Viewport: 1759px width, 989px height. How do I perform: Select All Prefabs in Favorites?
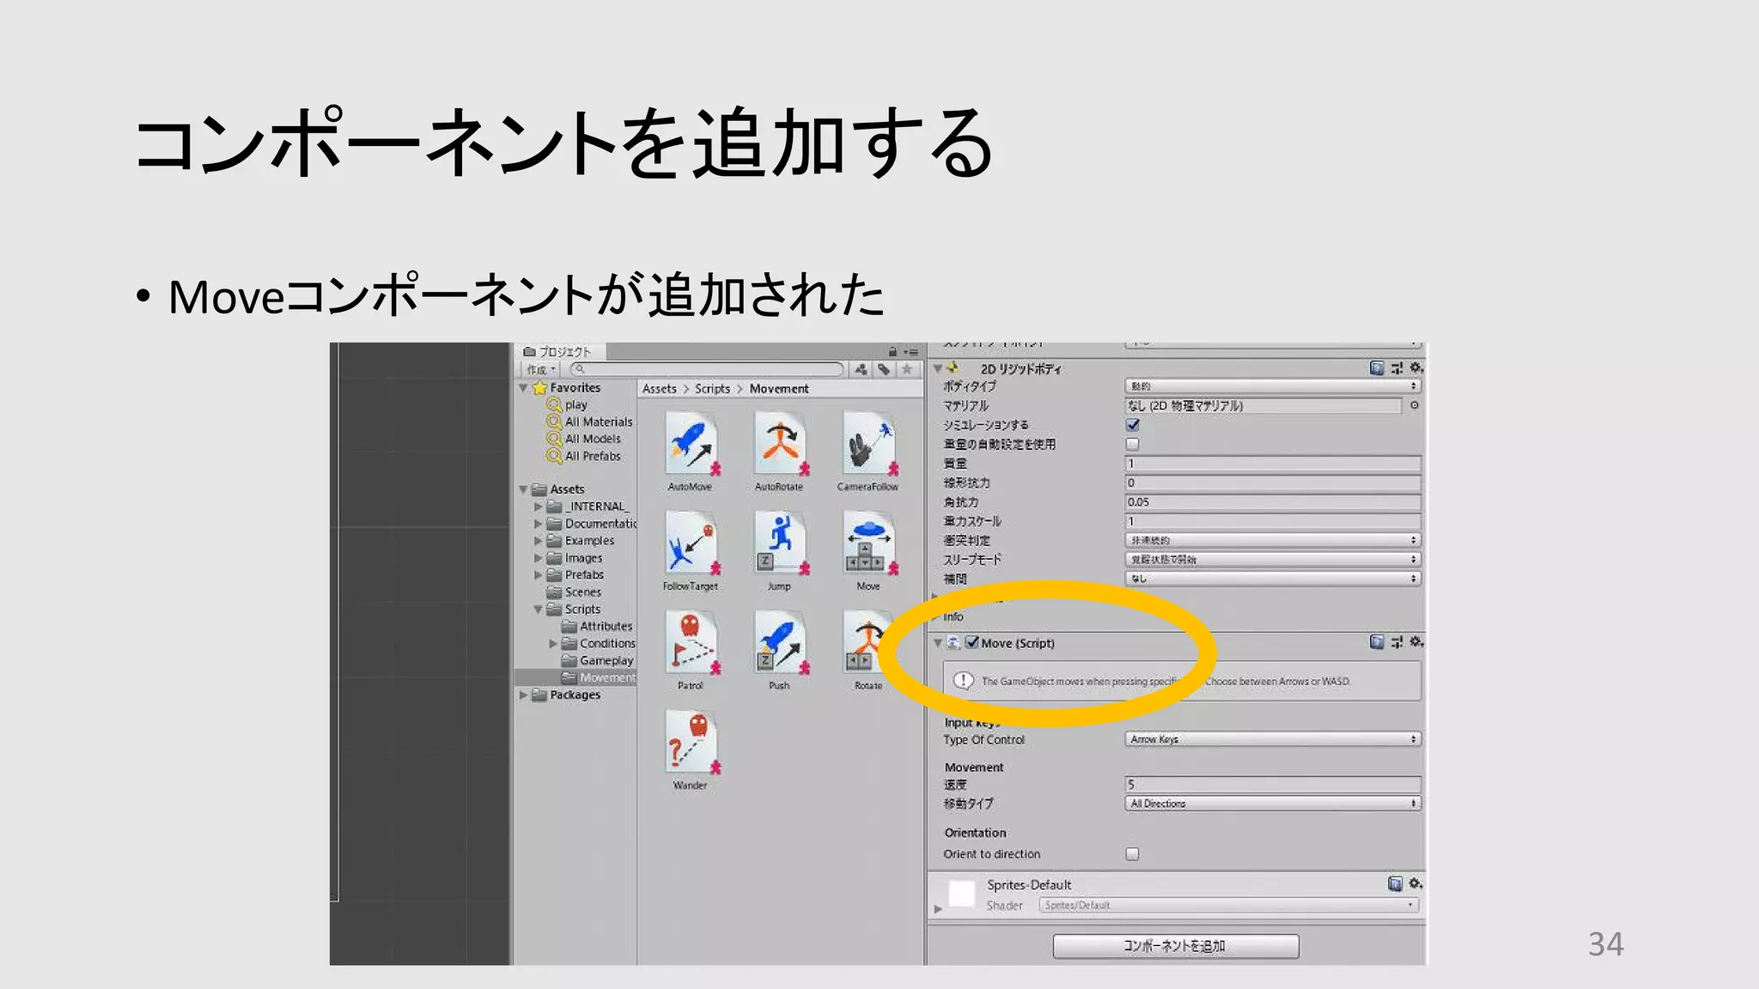click(x=593, y=456)
